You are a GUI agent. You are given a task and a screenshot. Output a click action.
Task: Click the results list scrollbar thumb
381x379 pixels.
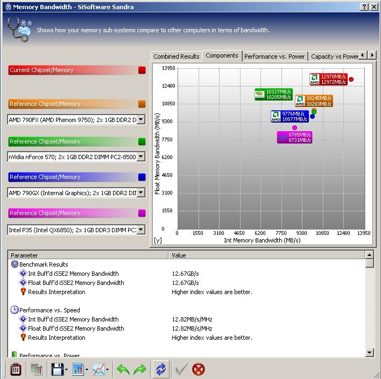(369, 263)
